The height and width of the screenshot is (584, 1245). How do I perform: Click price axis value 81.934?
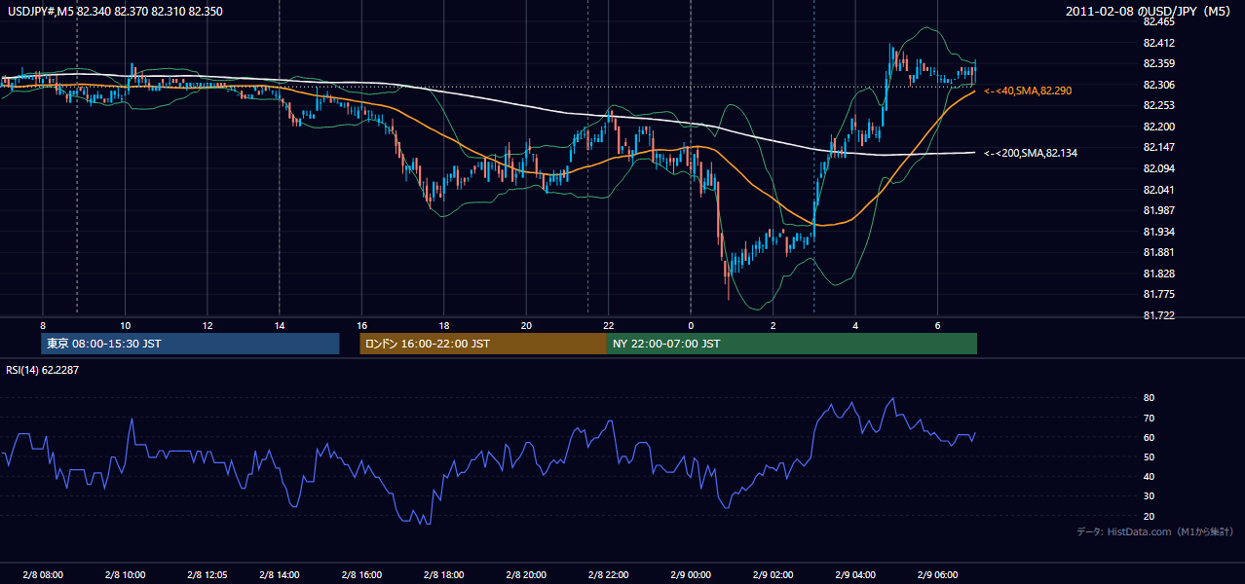click(x=1159, y=232)
